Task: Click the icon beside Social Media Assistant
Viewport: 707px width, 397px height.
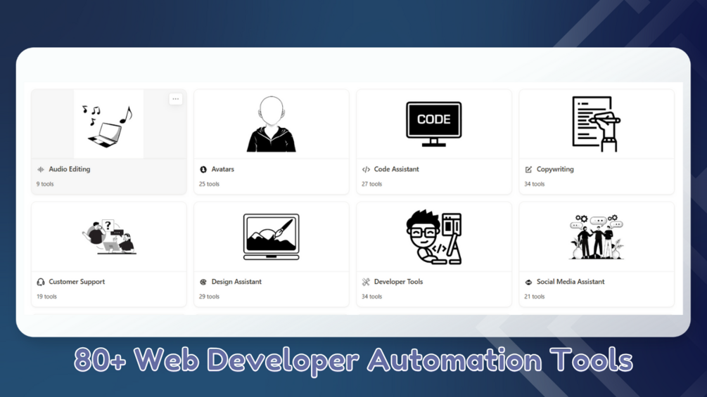Action: [x=528, y=282]
